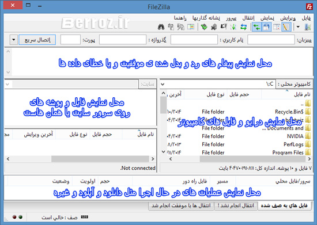Click the binoculars search files icon
The width and height of the screenshot is (317, 225).
[161, 27]
